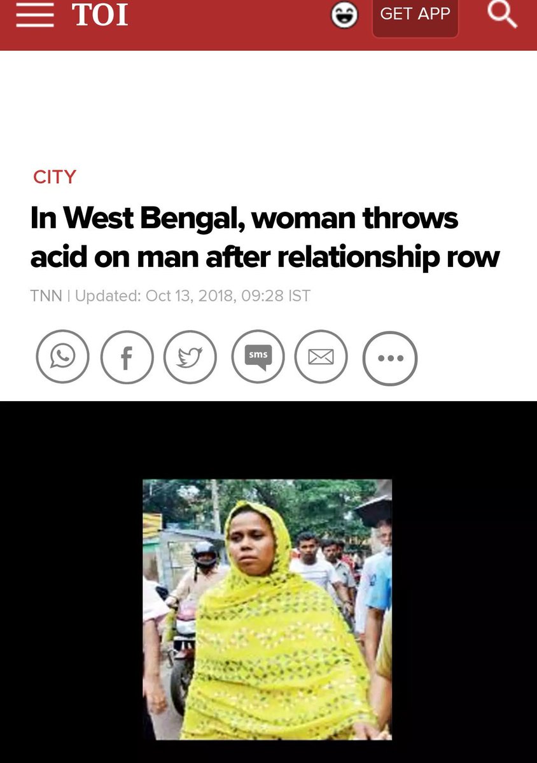Show more share options with the three dots
This screenshot has width=537, height=763.
(390, 359)
